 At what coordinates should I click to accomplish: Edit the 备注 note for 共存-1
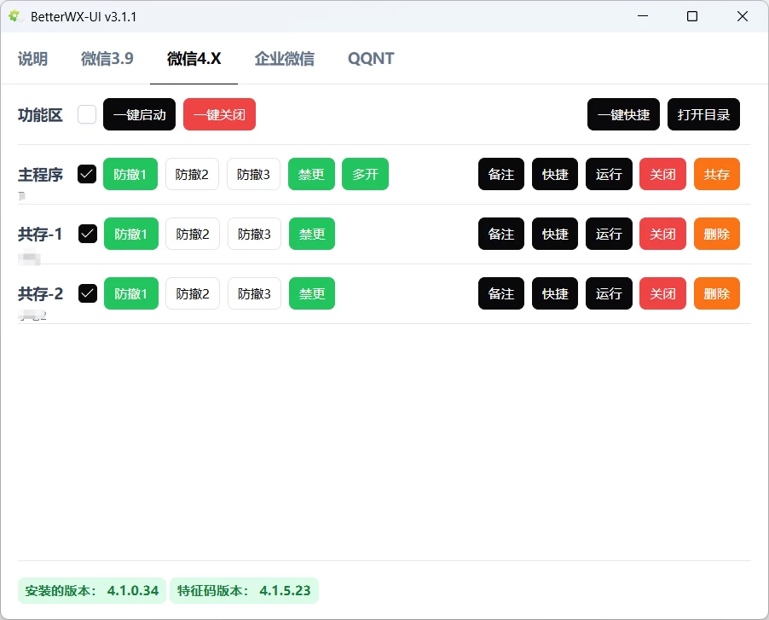(x=500, y=234)
